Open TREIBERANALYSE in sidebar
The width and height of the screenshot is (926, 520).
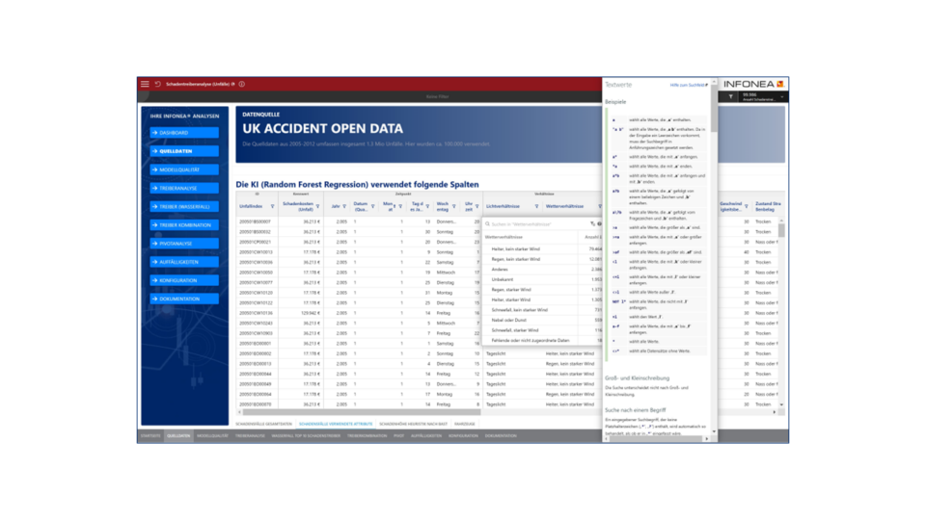[184, 188]
